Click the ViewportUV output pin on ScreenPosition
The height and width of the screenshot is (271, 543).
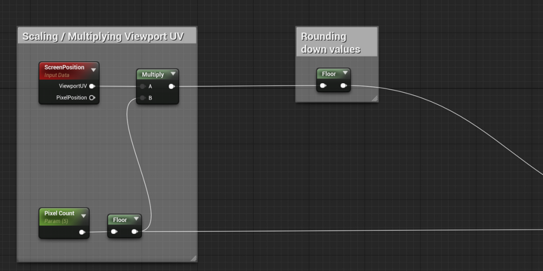pos(92,86)
